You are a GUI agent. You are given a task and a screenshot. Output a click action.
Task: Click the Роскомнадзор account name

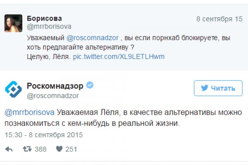point(55,86)
